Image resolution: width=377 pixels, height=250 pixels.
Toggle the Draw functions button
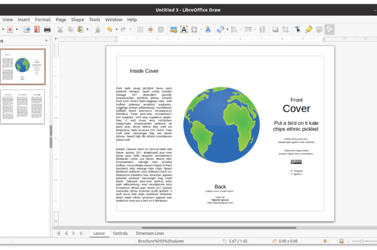[329, 29]
